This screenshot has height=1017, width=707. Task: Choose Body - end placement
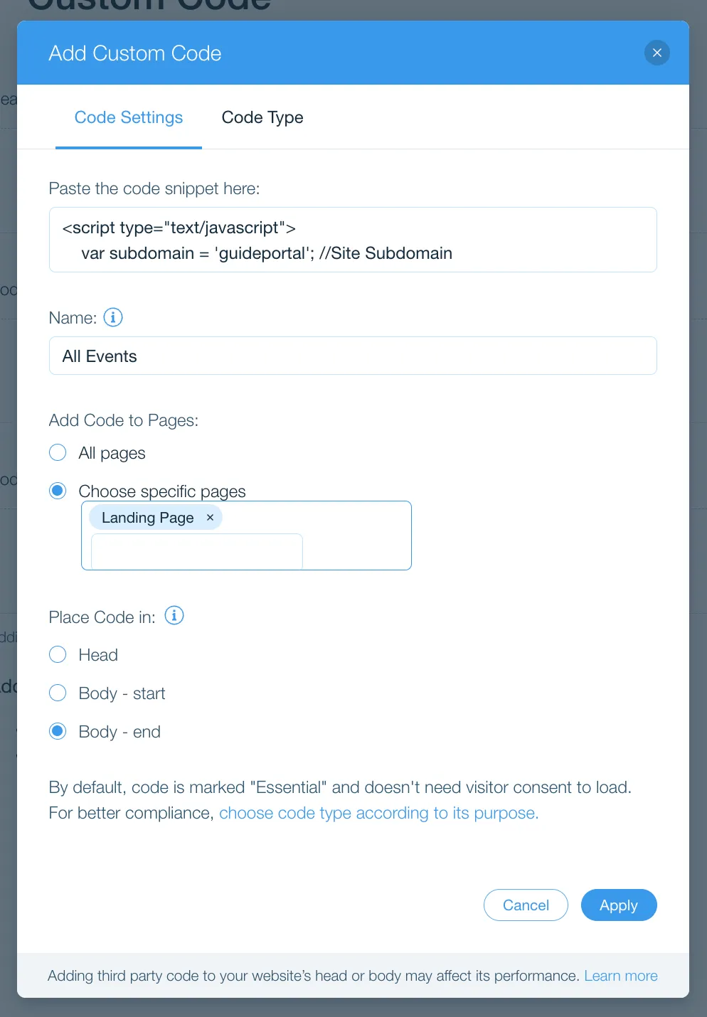pos(58,731)
